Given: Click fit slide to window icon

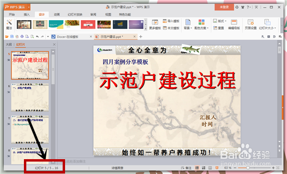Looking at the screenshot, I should pos(278,168).
